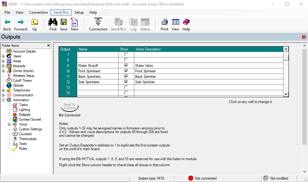Open the Setup menu
The height and width of the screenshot is (182, 308).
[x=79, y=12]
